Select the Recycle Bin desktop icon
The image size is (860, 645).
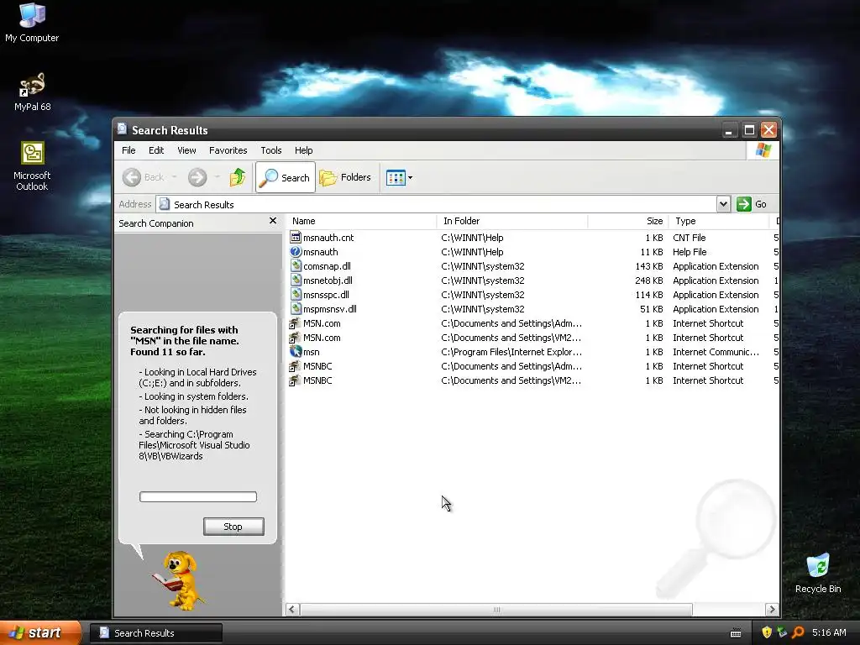pyautogui.click(x=818, y=573)
